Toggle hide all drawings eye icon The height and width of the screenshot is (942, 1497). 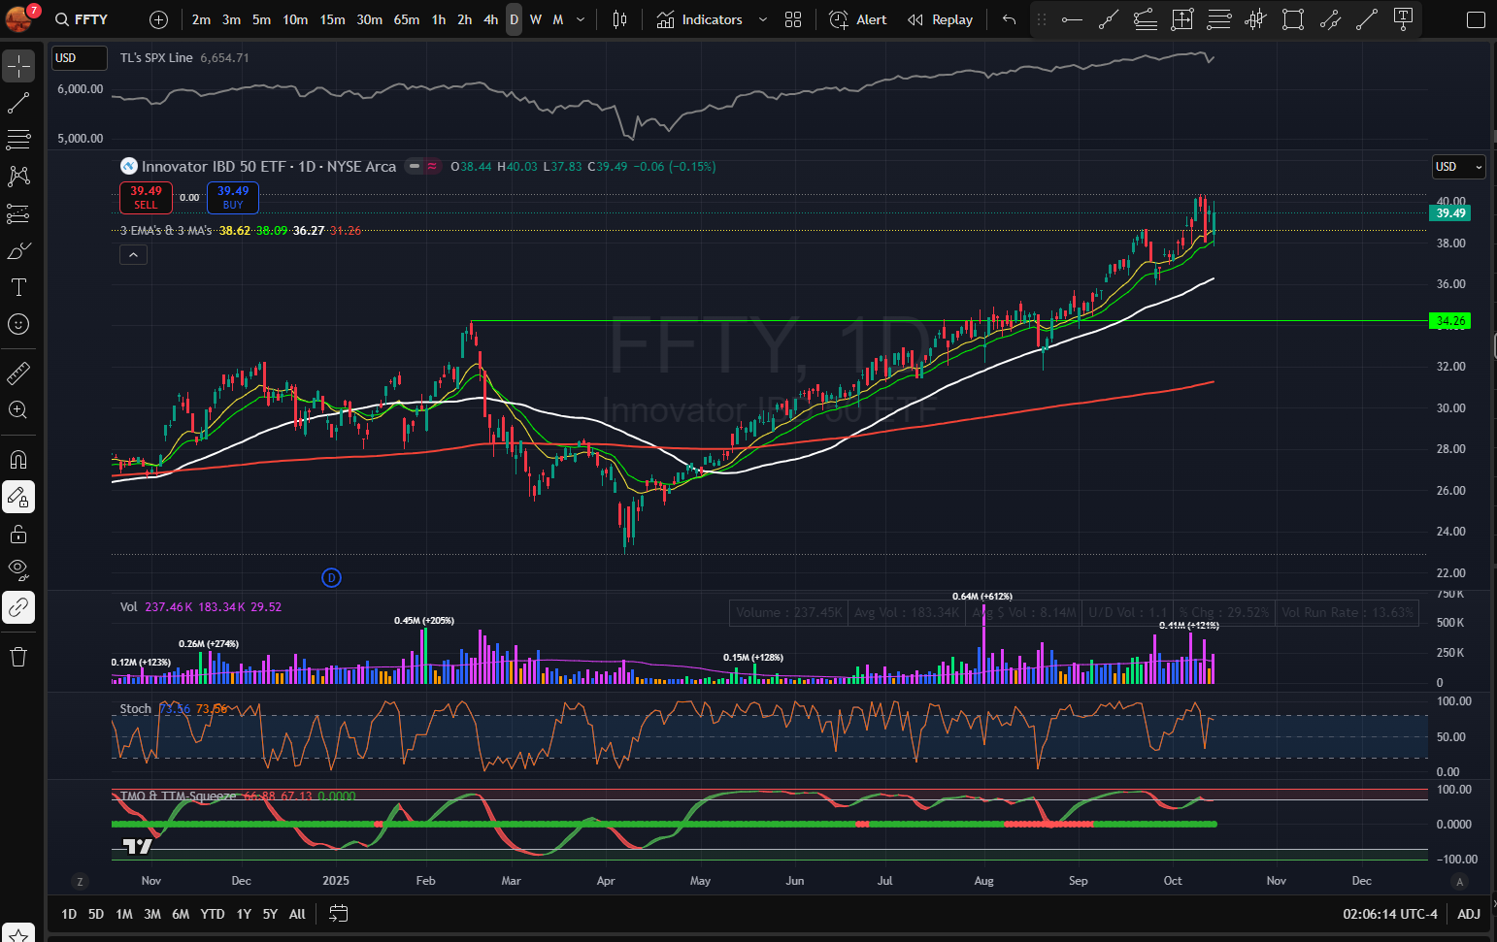[18, 570]
